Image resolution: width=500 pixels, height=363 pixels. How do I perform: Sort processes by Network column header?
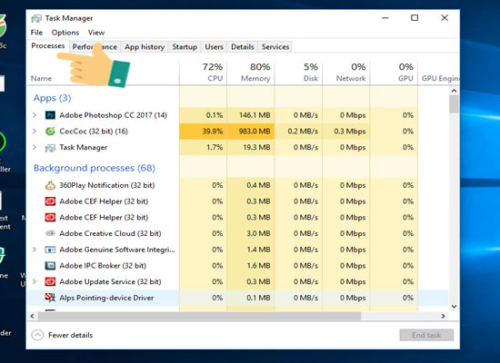coord(346,73)
